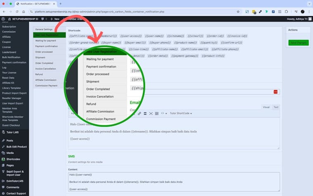Switch to the Text editor tab

tap(276, 107)
